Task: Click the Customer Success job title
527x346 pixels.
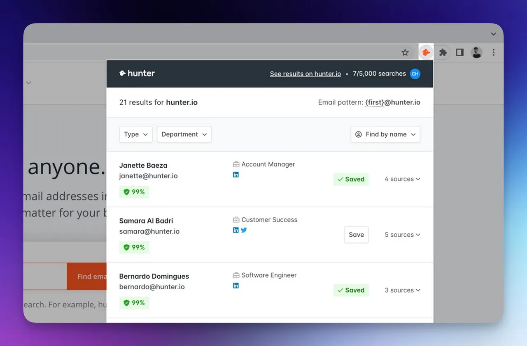Action: 269,219
